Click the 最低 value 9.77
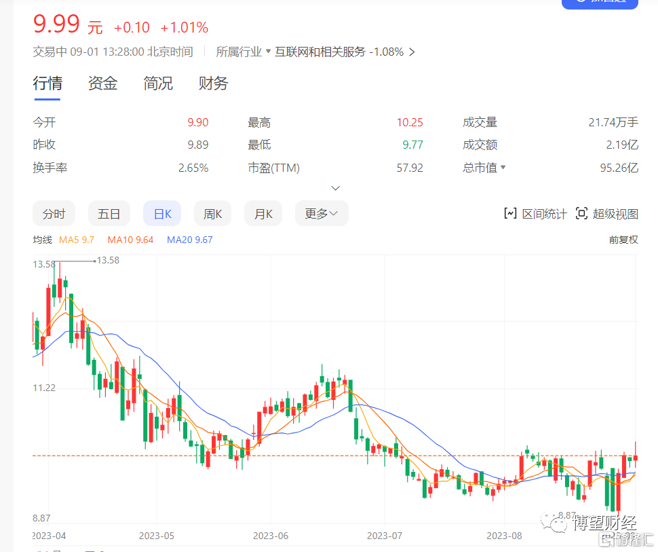658x552 pixels. pyautogui.click(x=412, y=145)
